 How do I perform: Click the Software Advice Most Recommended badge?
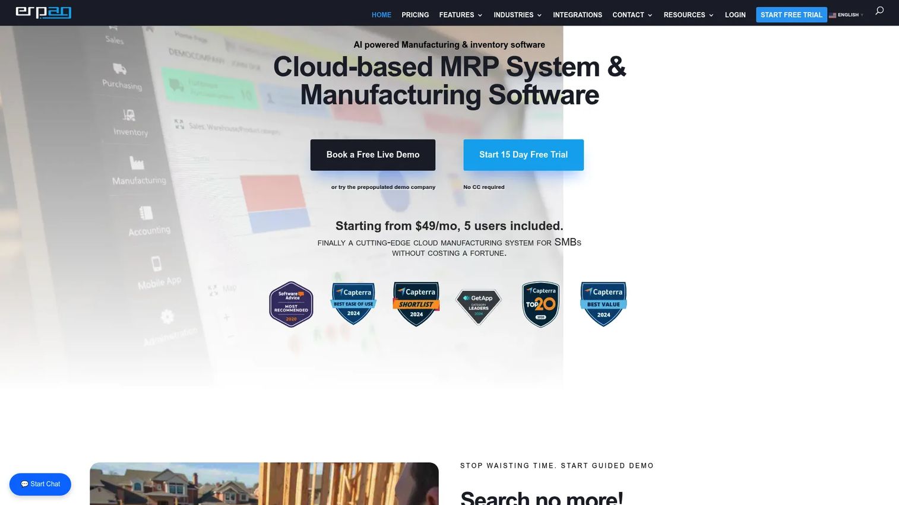[x=291, y=304]
